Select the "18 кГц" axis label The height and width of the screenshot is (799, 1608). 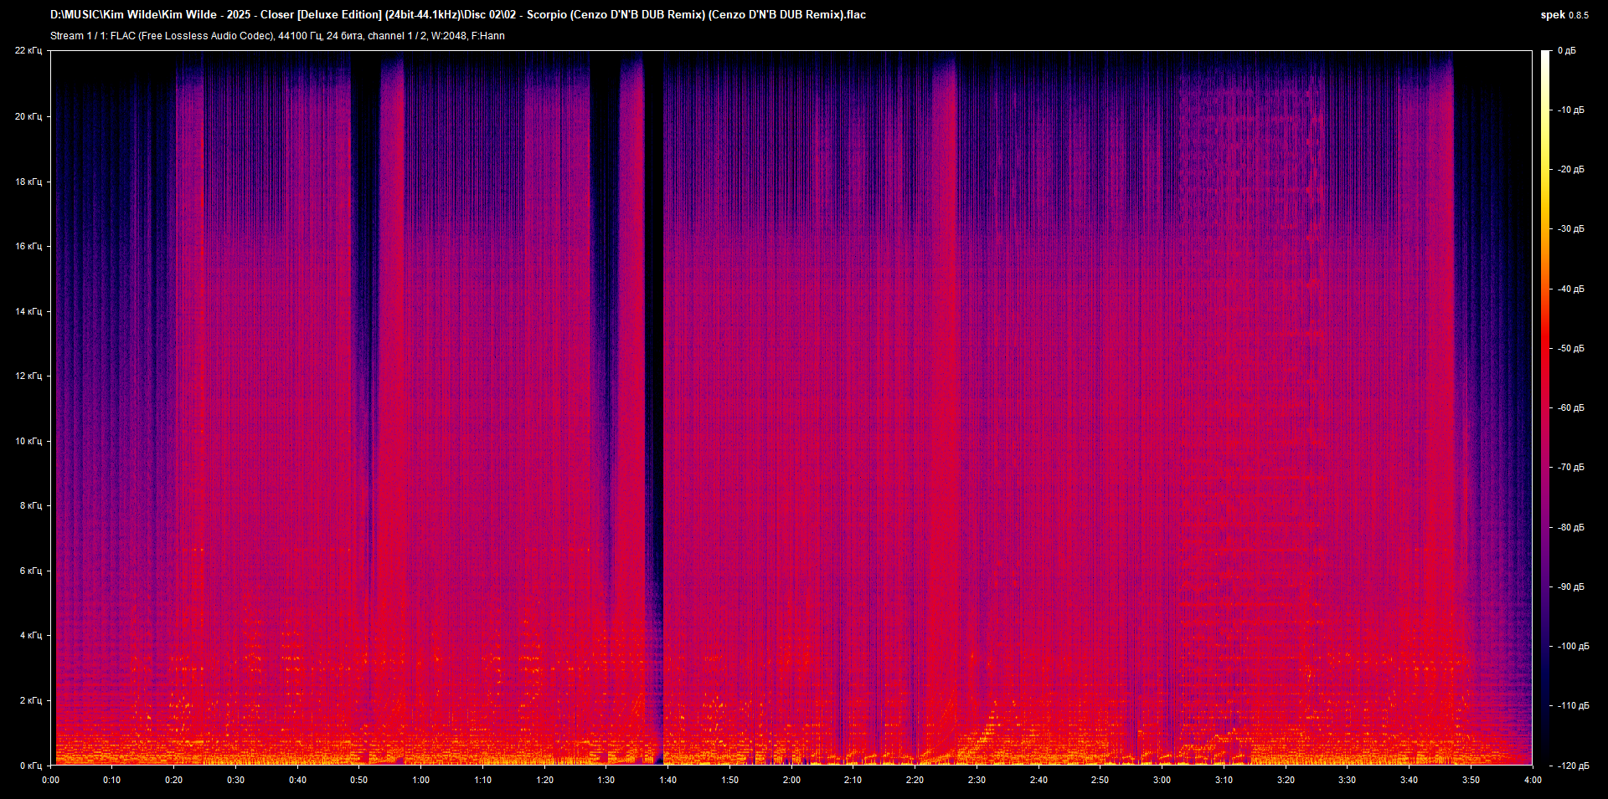28,182
